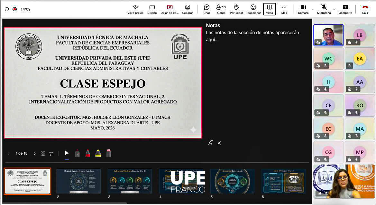Open the Chat panel

(x=206, y=9)
